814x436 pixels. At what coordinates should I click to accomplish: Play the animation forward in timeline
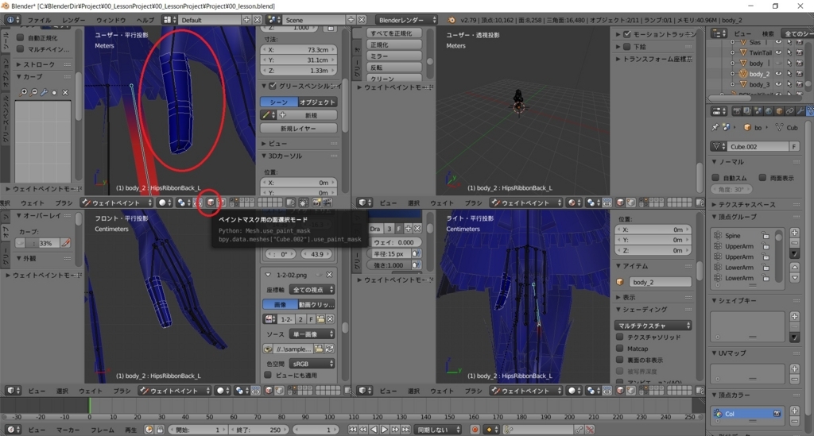point(384,430)
